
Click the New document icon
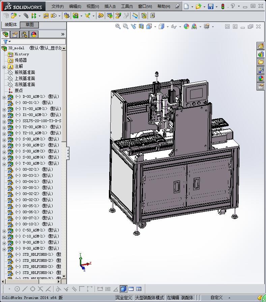tap(186, 6)
